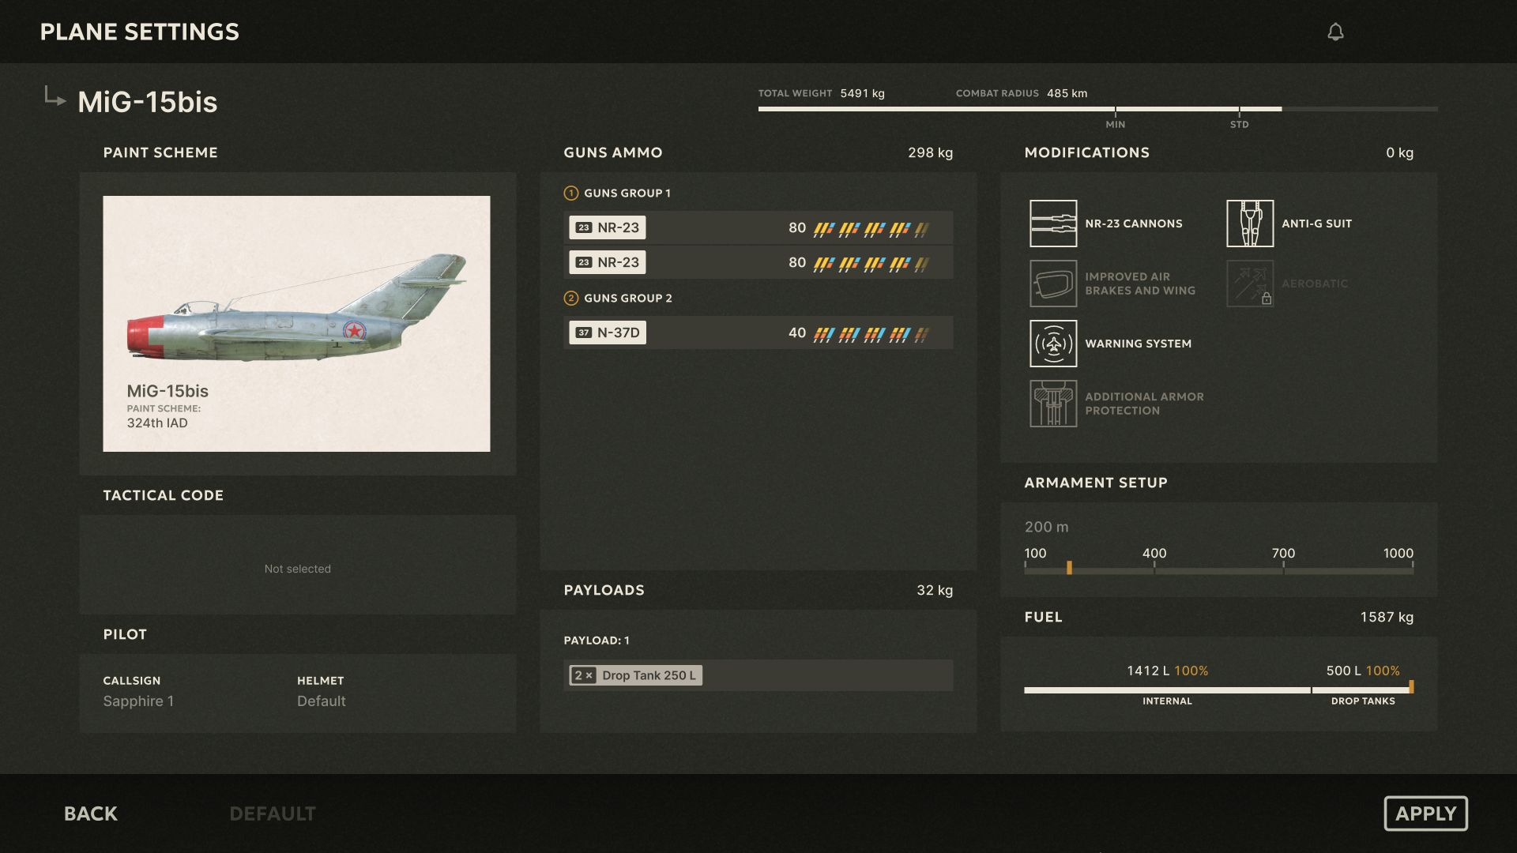Toggle the Anti-G Suit modification icon

point(1250,224)
